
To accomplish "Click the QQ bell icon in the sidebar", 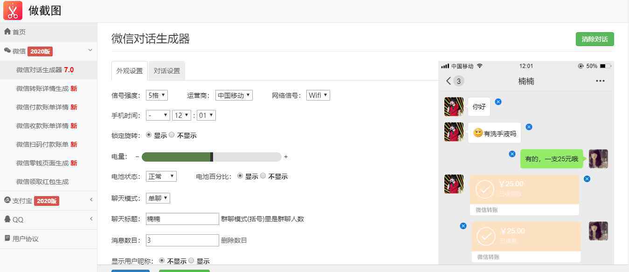I will [x=7, y=219].
